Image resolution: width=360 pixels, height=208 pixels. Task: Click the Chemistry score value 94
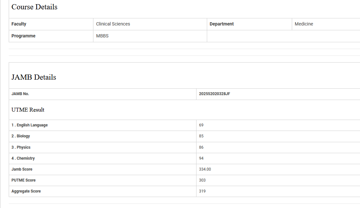201,158
